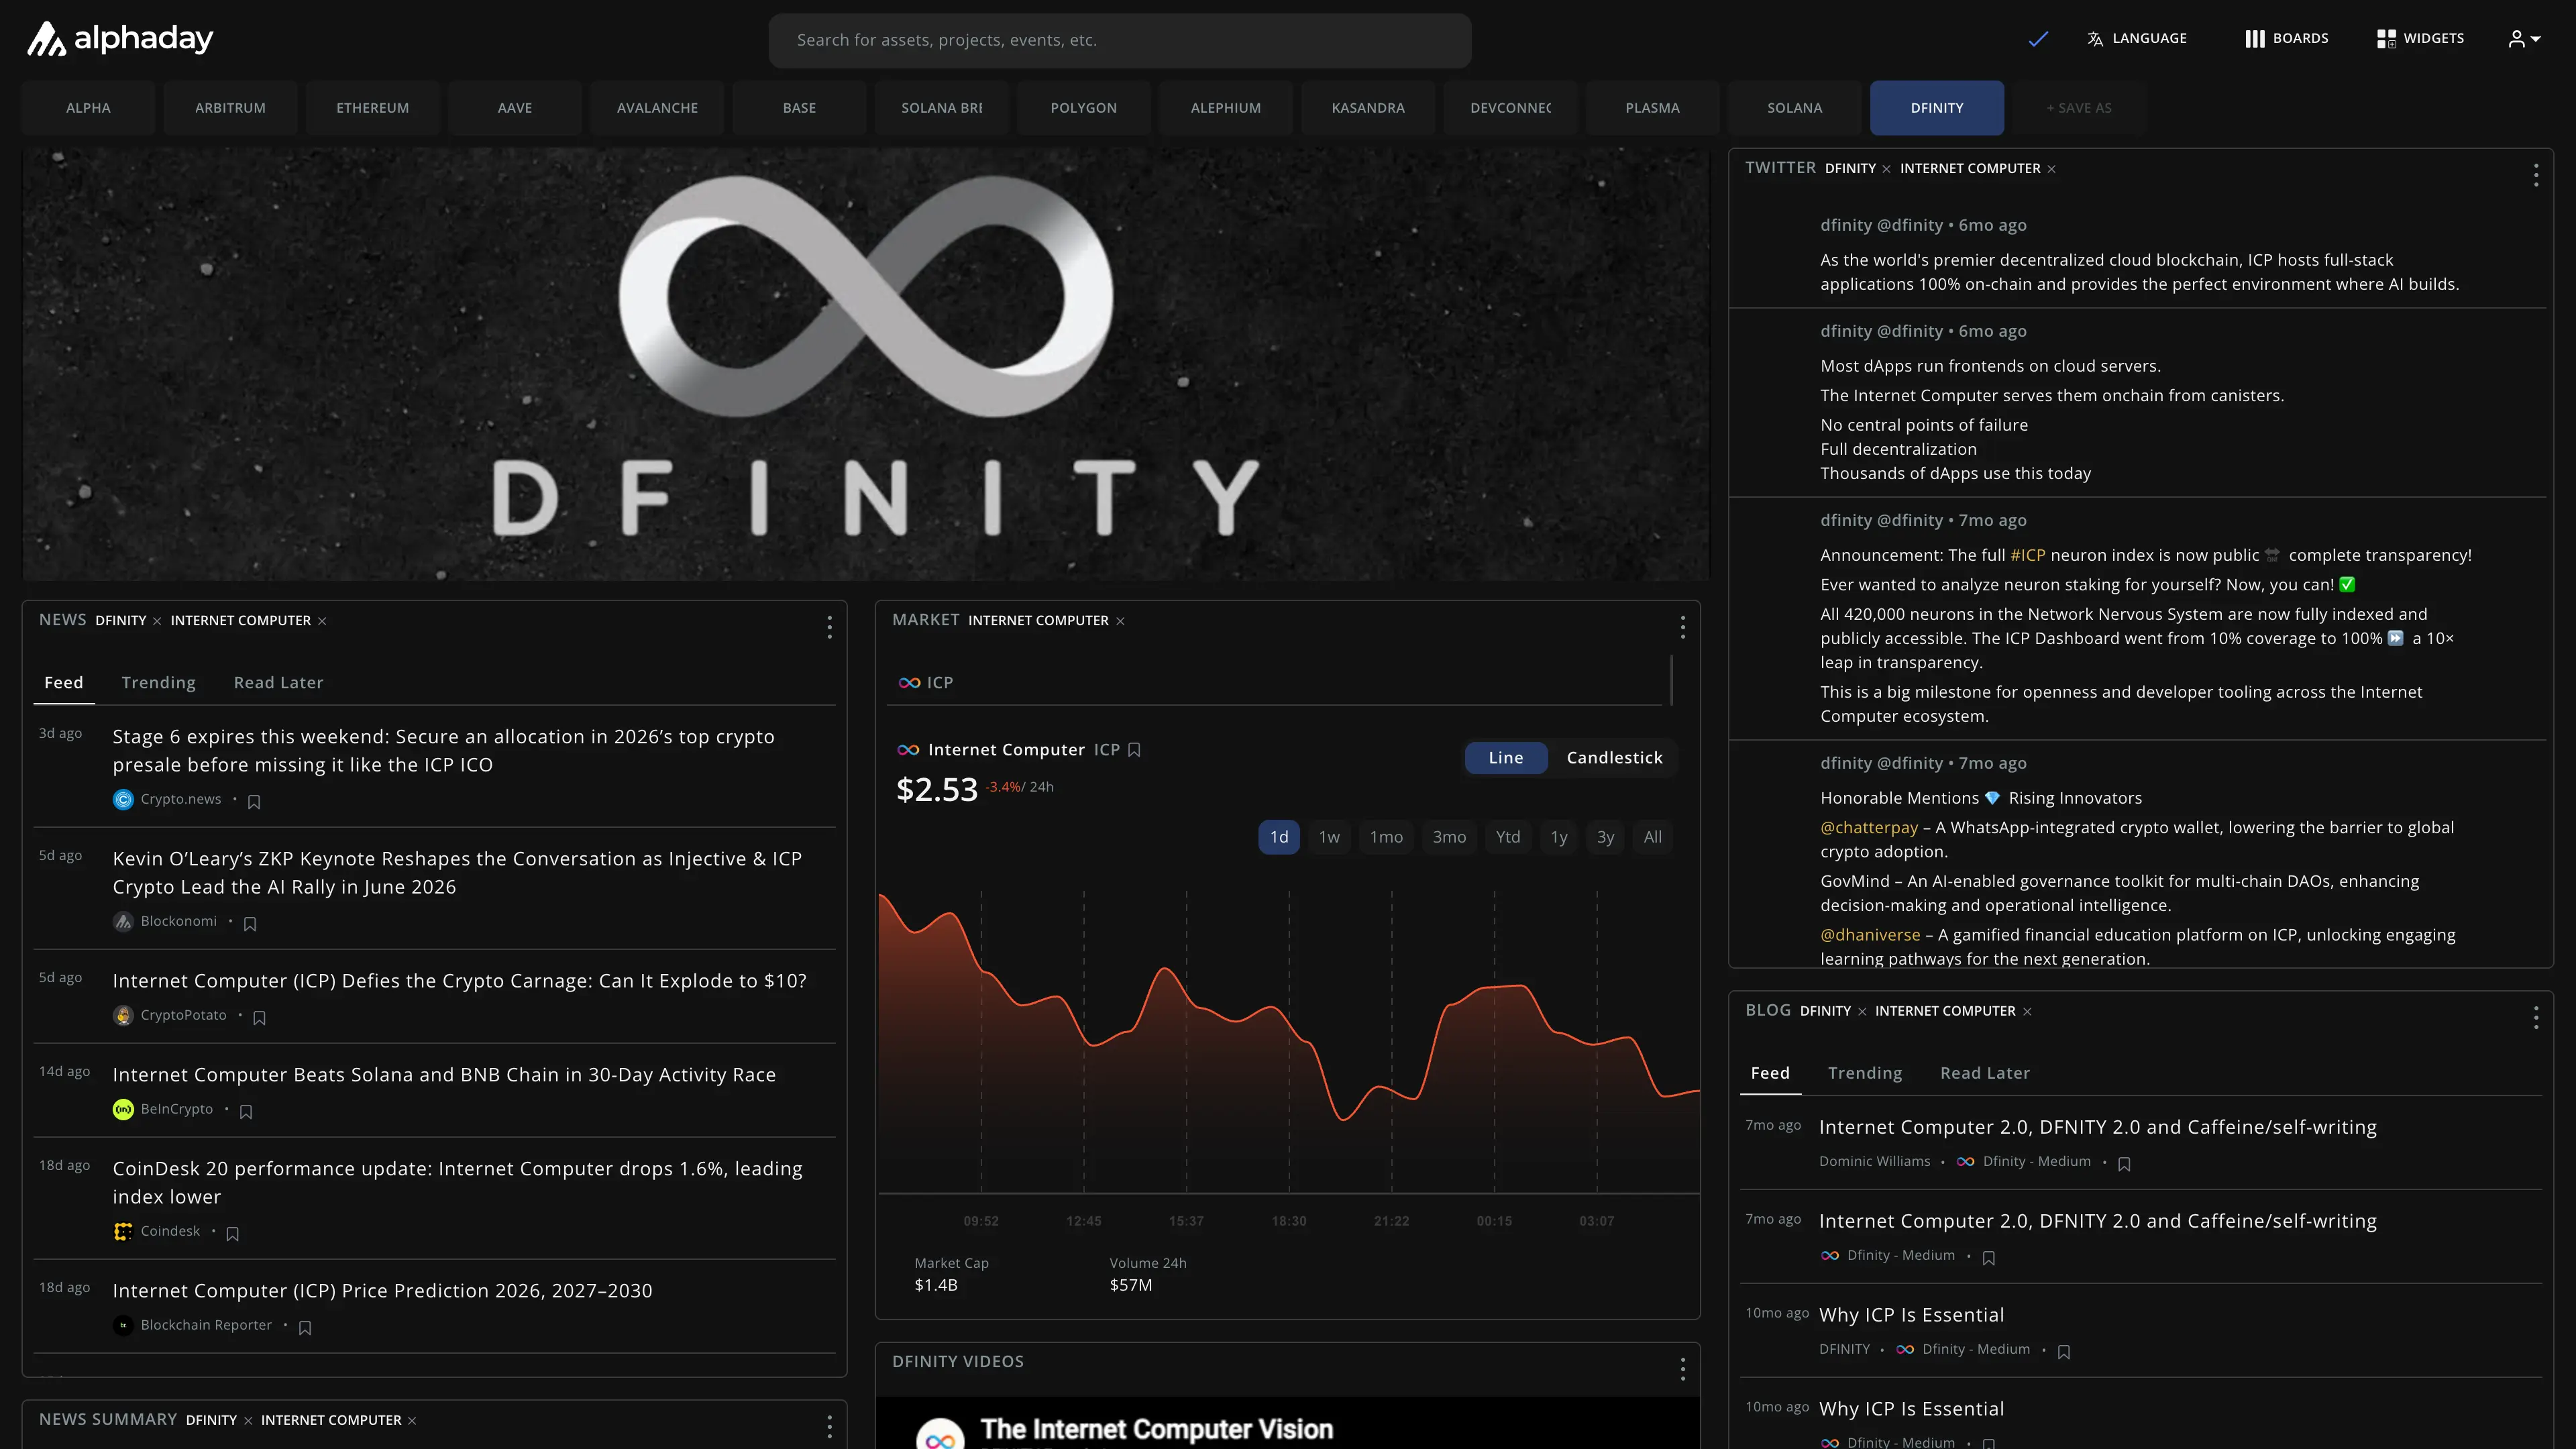Switch to the Ethereum board tab
Image resolution: width=2576 pixels, height=1449 pixels.
coord(372,108)
